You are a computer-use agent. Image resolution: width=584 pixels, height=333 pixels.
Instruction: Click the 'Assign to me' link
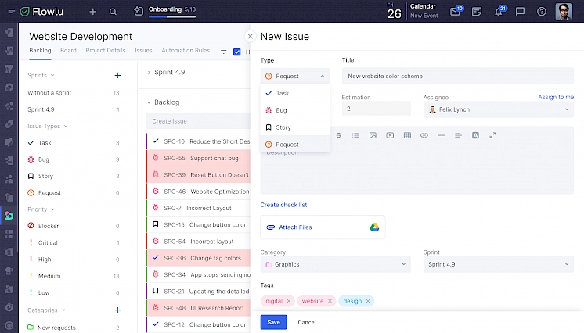pyautogui.click(x=555, y=97)
